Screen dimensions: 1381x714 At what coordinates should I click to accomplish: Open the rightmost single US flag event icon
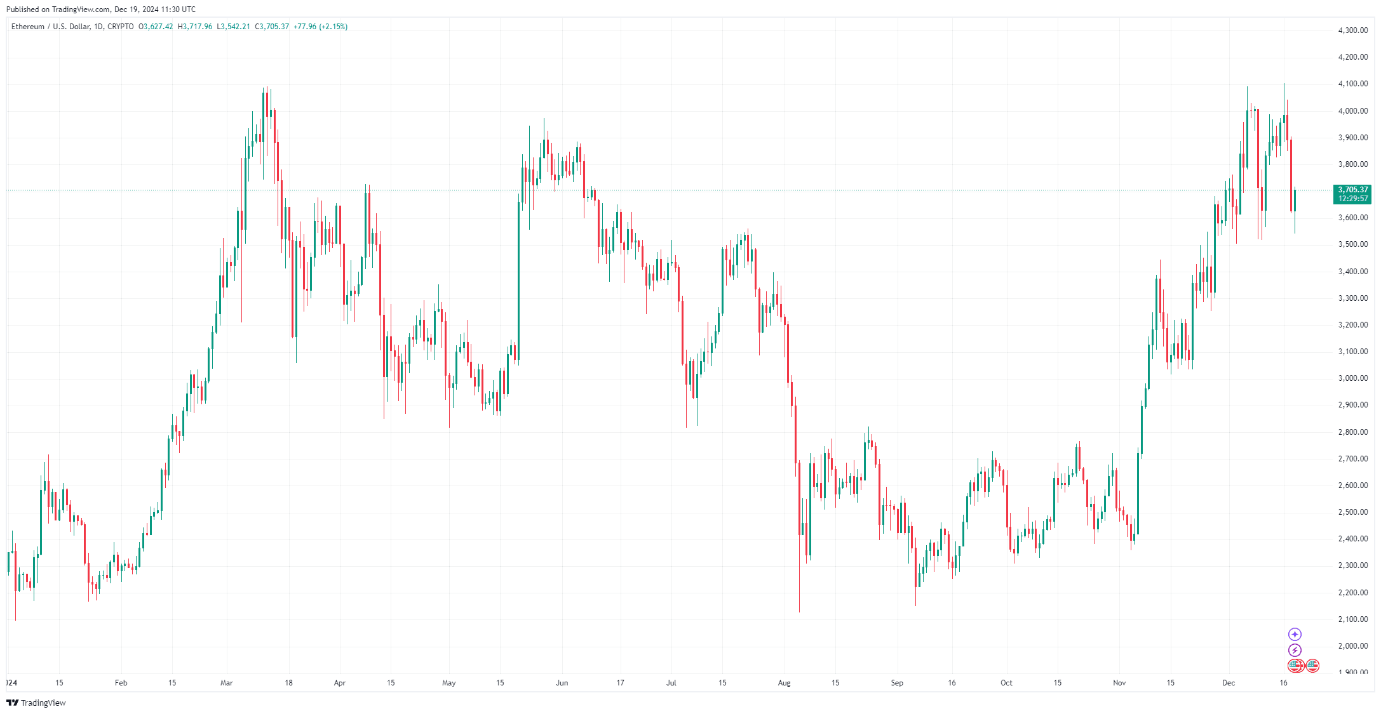coord(1312,666)
